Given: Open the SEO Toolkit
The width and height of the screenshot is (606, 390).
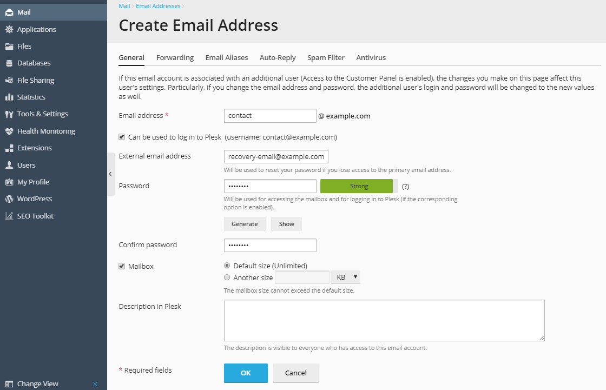Looking at the screenshot, I should (36, 216).
